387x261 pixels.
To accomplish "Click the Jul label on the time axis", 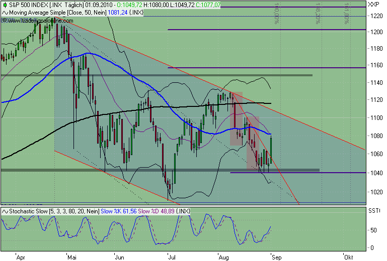I will [x=172, y=257].
